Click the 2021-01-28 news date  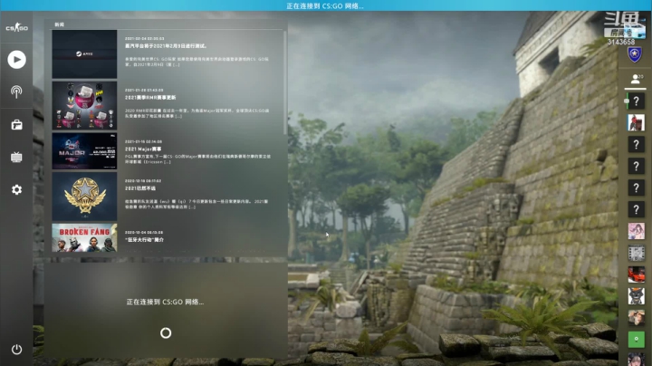tap(144, 90)
